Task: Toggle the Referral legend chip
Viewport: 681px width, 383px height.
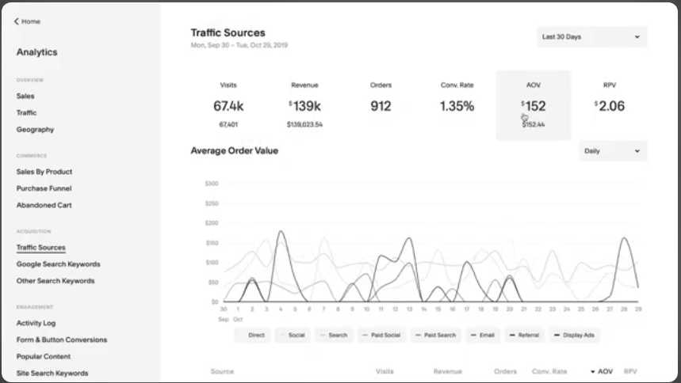Action: [524, 335]
